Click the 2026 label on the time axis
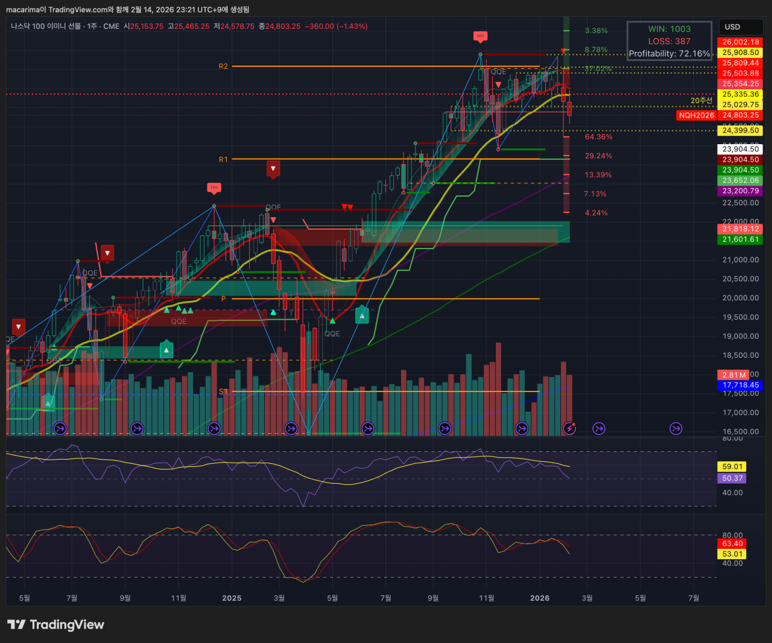Image resolution: width=772 pixels, height=643 pixels. 539,598
